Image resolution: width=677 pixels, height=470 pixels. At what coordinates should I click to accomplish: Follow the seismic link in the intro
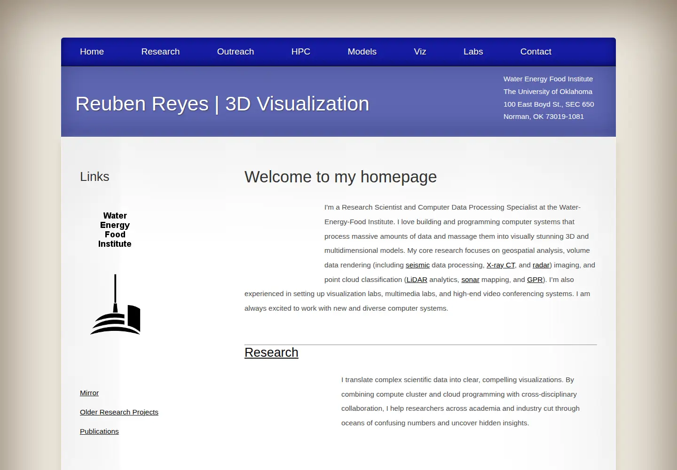coord(417,265)
